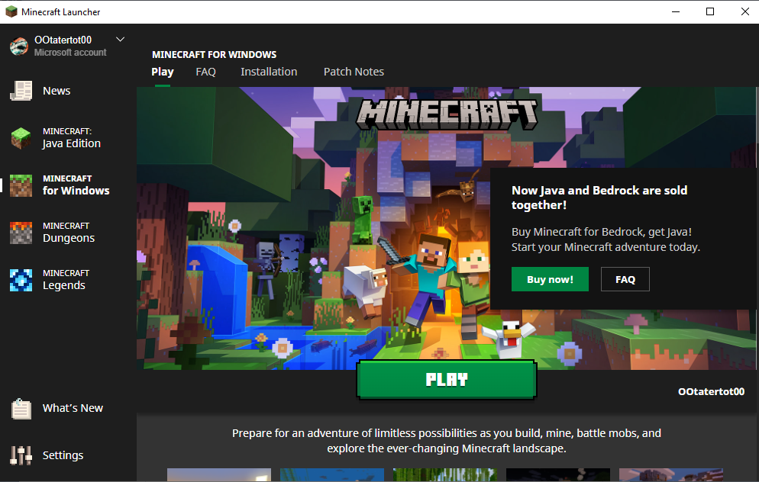
Task: Click the first screenshot thumbnail at bottom
Action: pyautogui.click(x=219, y=474)
